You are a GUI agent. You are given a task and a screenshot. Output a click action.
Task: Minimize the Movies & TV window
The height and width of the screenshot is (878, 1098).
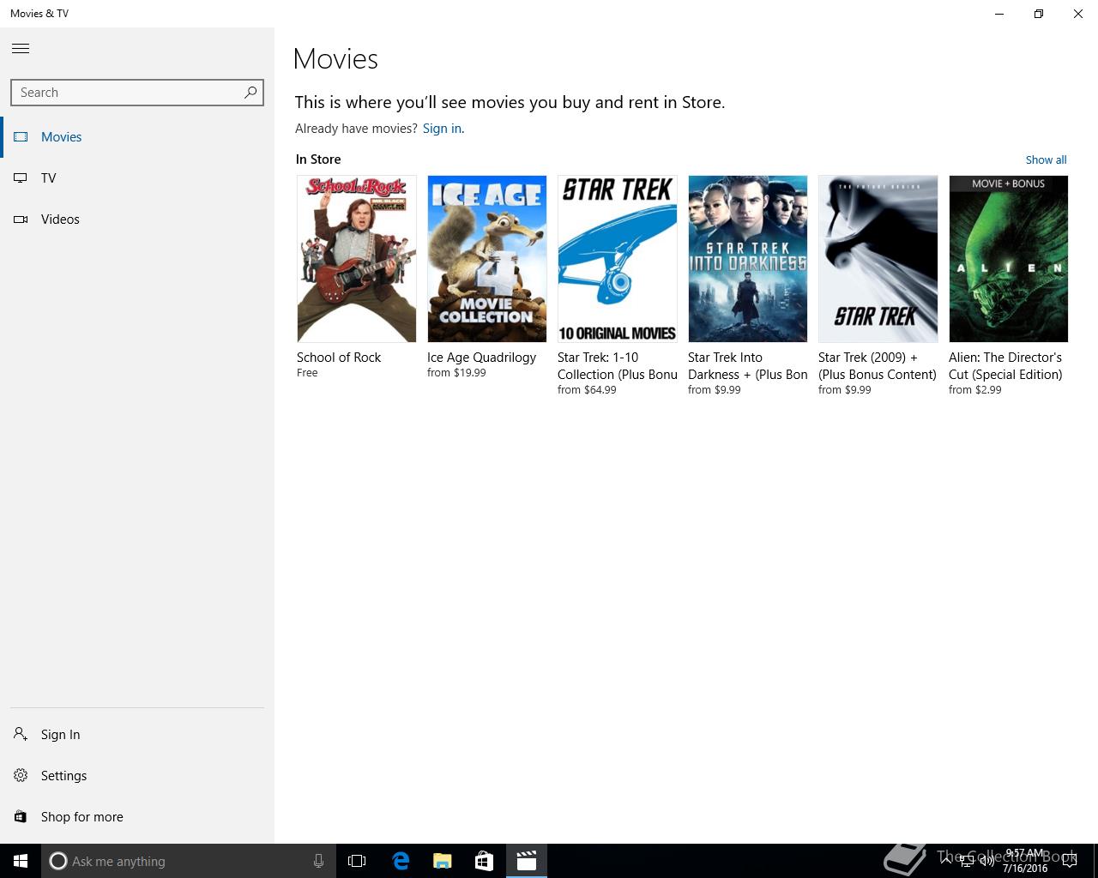coord(999,14)
